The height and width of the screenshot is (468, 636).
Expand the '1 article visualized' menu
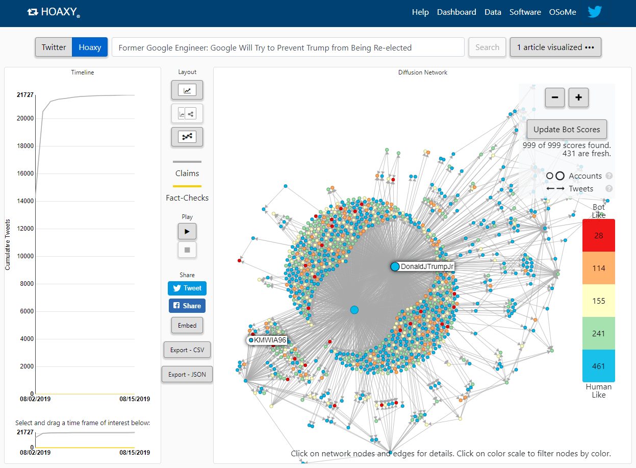pyautogui.click(x=555, y=47)
